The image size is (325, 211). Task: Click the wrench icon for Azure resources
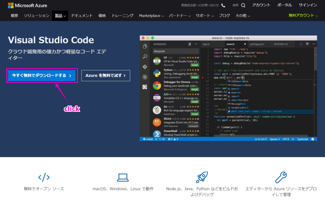point(281,177)
